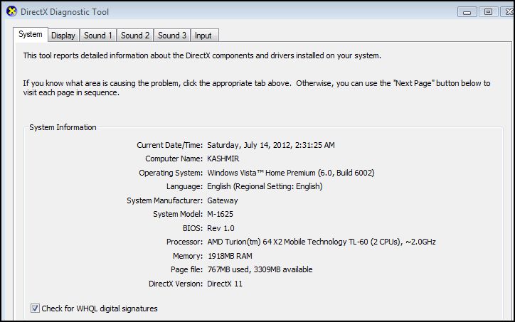The height and width of the screenshot is (322, 515).
Task: Maximize the DirectX Diagnostic Tool window
Action: coord(488,11)
